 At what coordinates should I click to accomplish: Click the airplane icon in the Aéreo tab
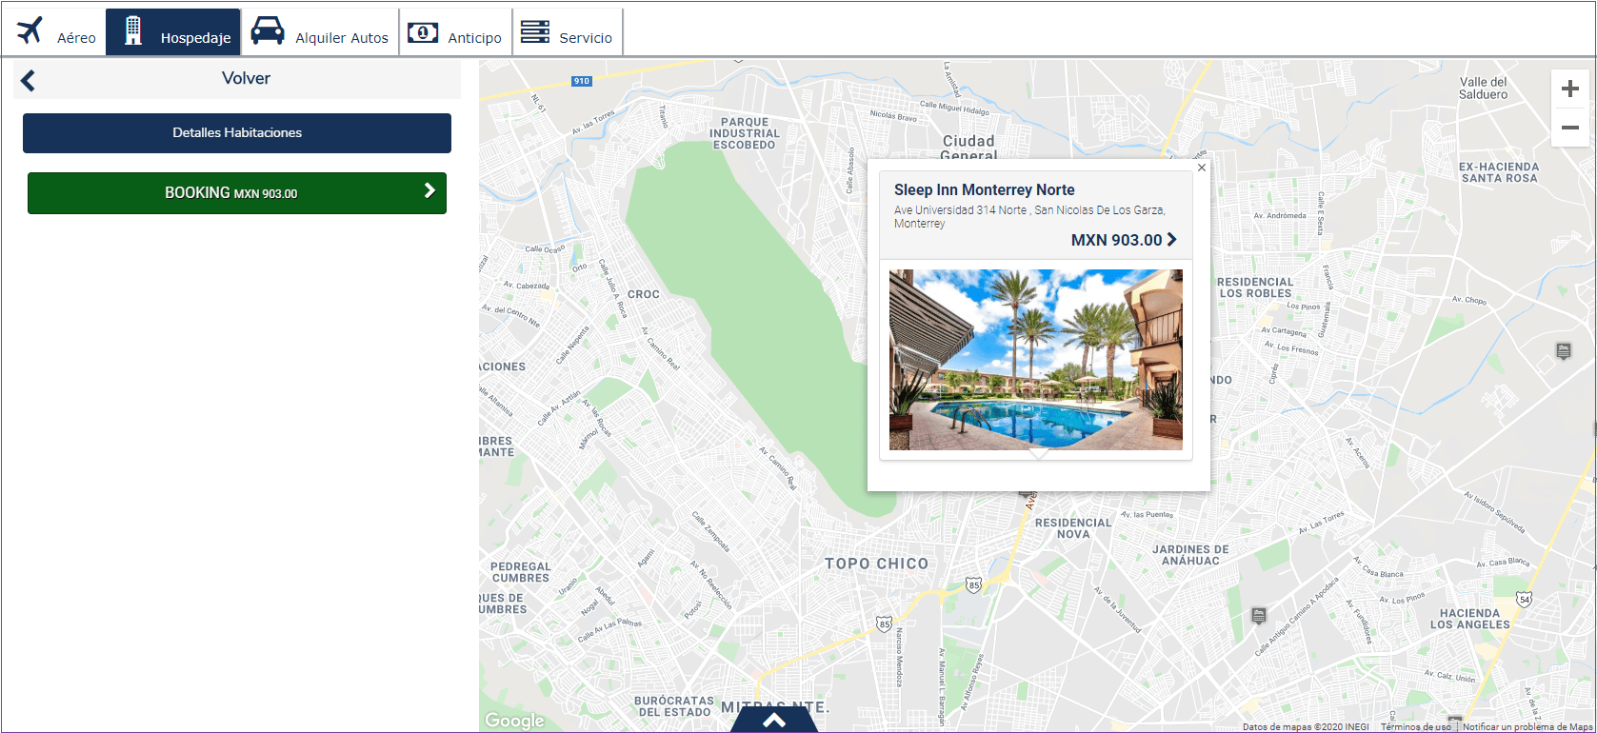30,30
